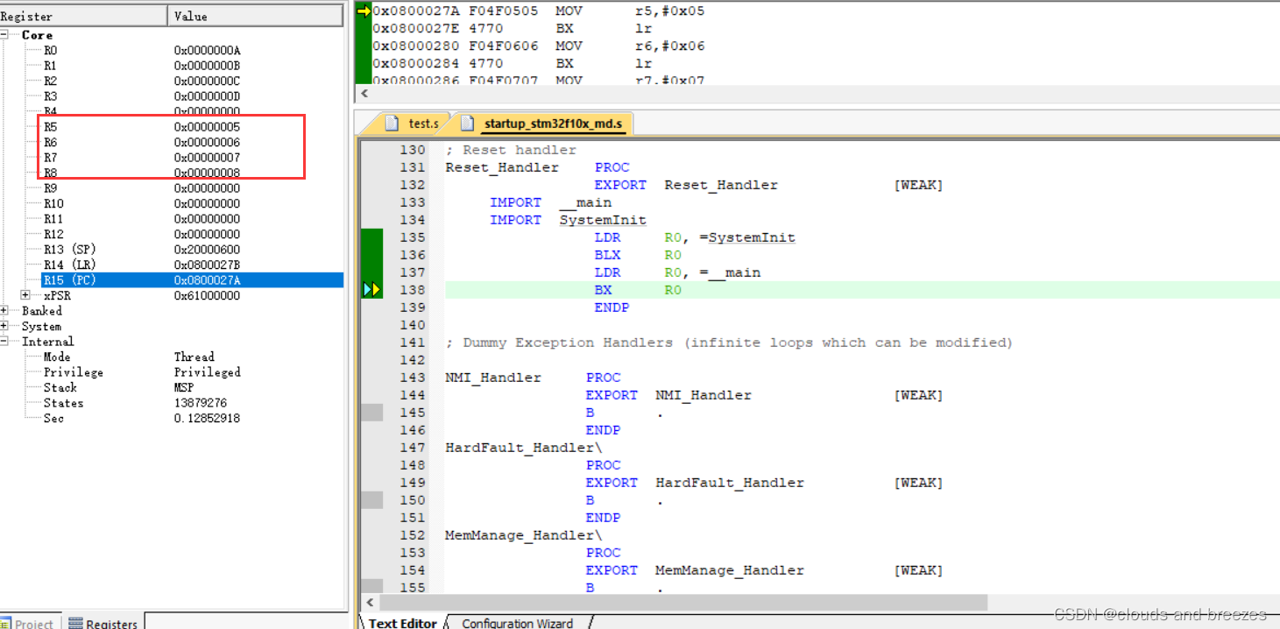Open the Configuration Wizard tab
1280x629 pixels.
[517, 623]
